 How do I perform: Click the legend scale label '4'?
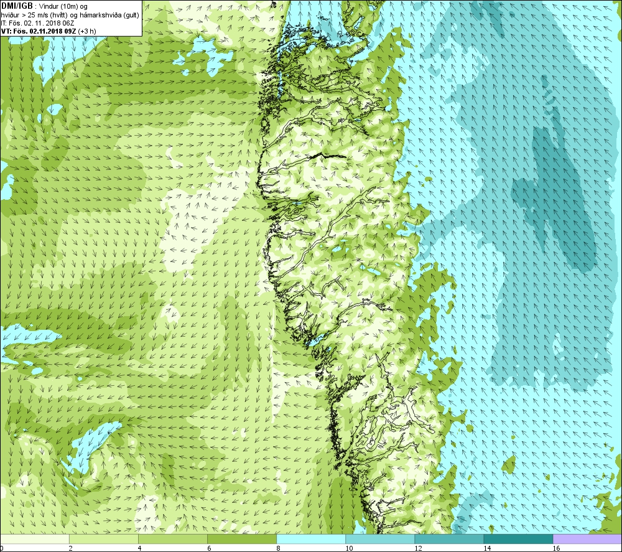(x=139, y=548)
